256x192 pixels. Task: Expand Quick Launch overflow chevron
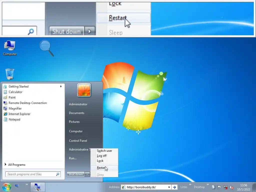26,184
